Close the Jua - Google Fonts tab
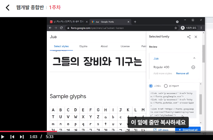The image size is (213, 140). pyautogui.click(x=128, y=22)
